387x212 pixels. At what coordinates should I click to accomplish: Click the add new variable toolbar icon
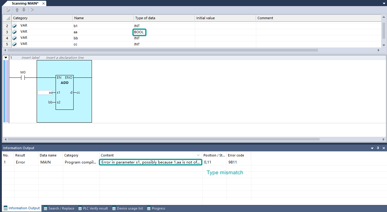(x=8, y=10)
